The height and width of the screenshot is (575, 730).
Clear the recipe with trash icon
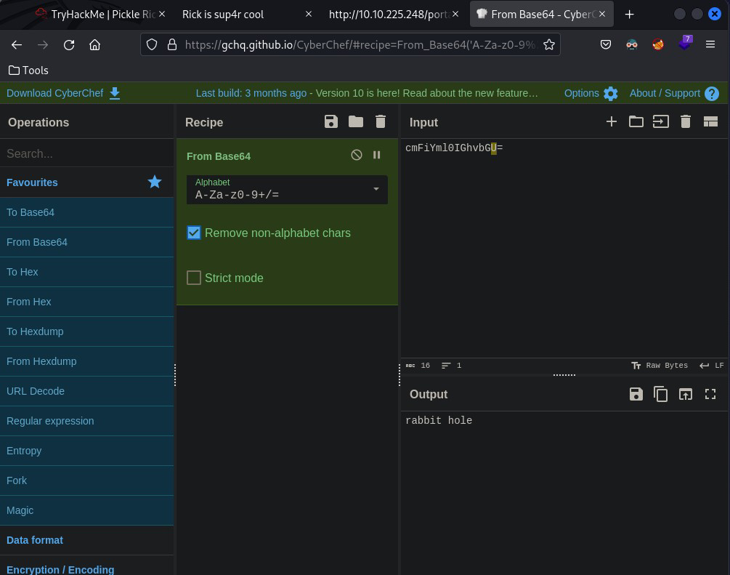[381, 122]
